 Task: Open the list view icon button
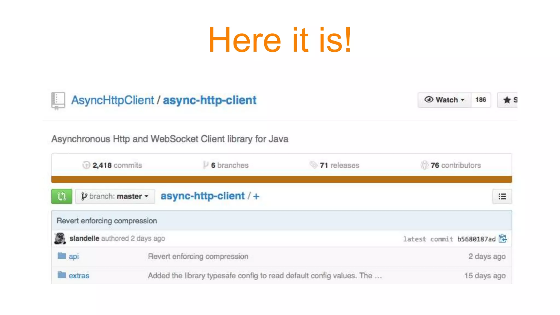502,196
